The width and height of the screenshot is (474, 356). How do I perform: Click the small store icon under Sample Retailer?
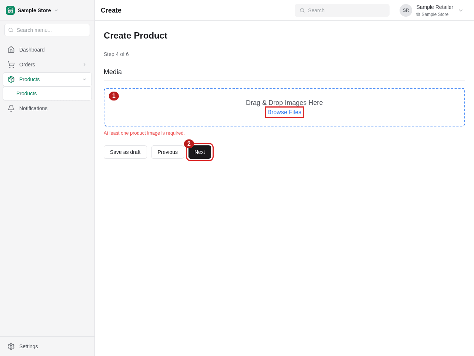coord(418,14)
